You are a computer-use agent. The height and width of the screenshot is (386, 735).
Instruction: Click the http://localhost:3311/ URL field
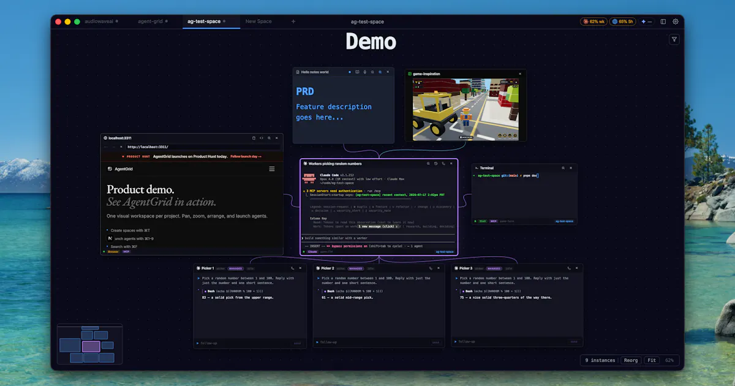202,147
